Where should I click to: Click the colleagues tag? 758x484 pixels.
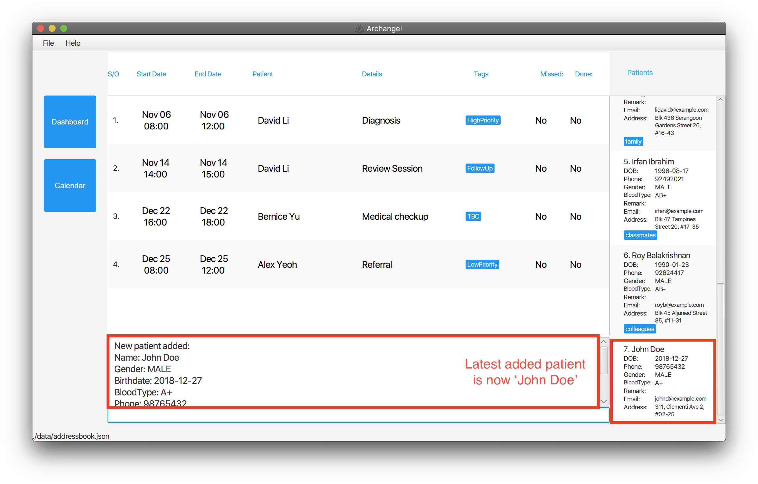point(639,329)
